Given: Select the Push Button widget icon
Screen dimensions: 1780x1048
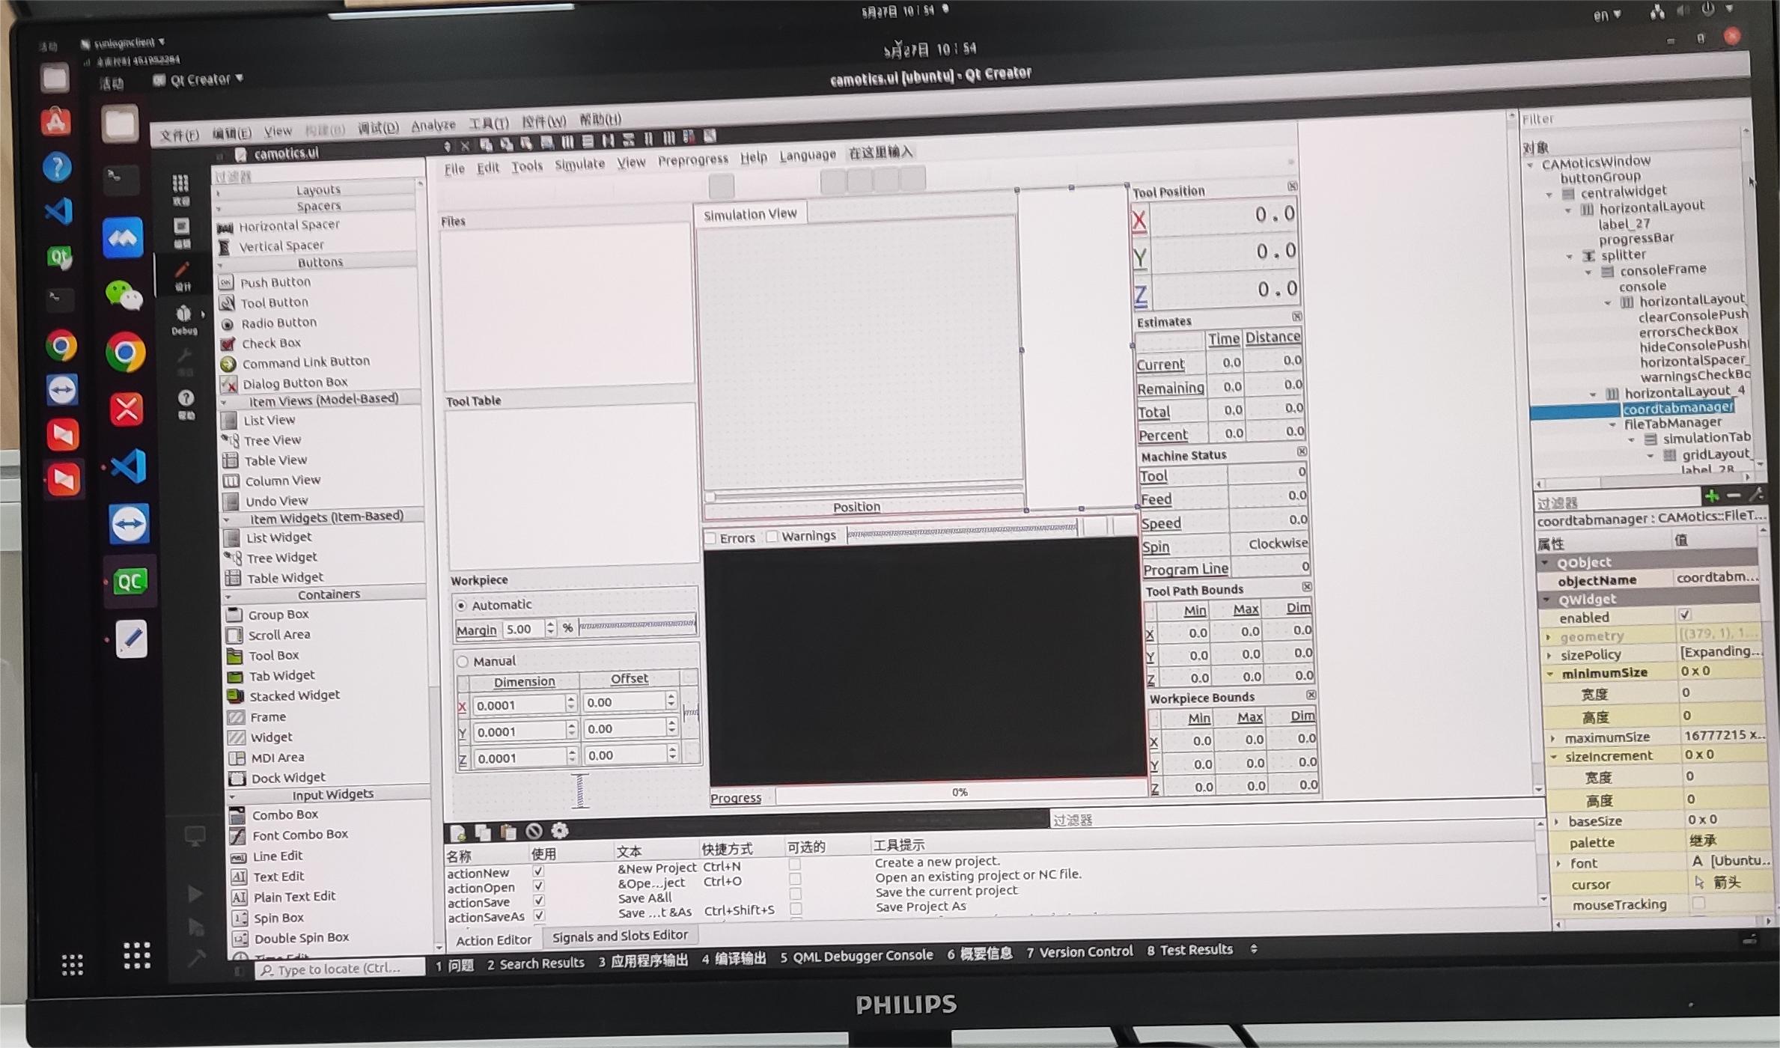Looking at the screenshot, I should point(228,281).
